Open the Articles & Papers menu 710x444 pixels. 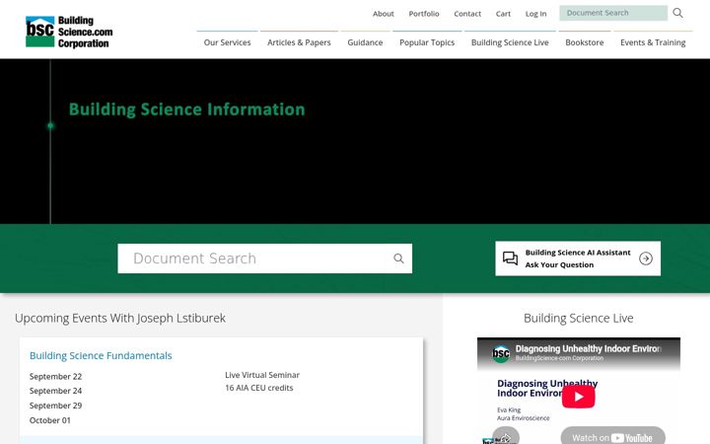[x=299, y=42]
